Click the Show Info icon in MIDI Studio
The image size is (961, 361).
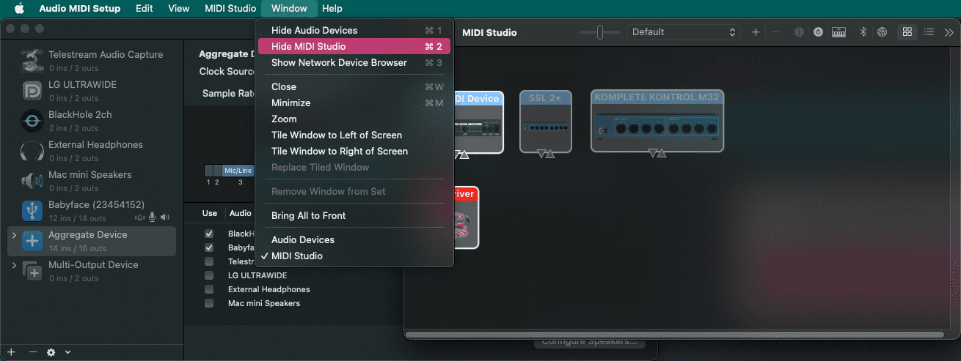click(799, 32)
